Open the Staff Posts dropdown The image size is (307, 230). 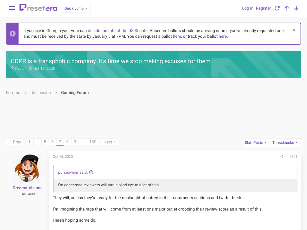tap(256, 143)
